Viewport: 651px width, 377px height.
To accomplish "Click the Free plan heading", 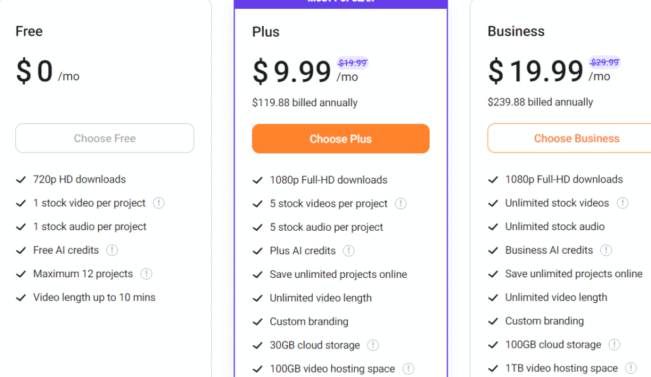I will tap(29, 31).
